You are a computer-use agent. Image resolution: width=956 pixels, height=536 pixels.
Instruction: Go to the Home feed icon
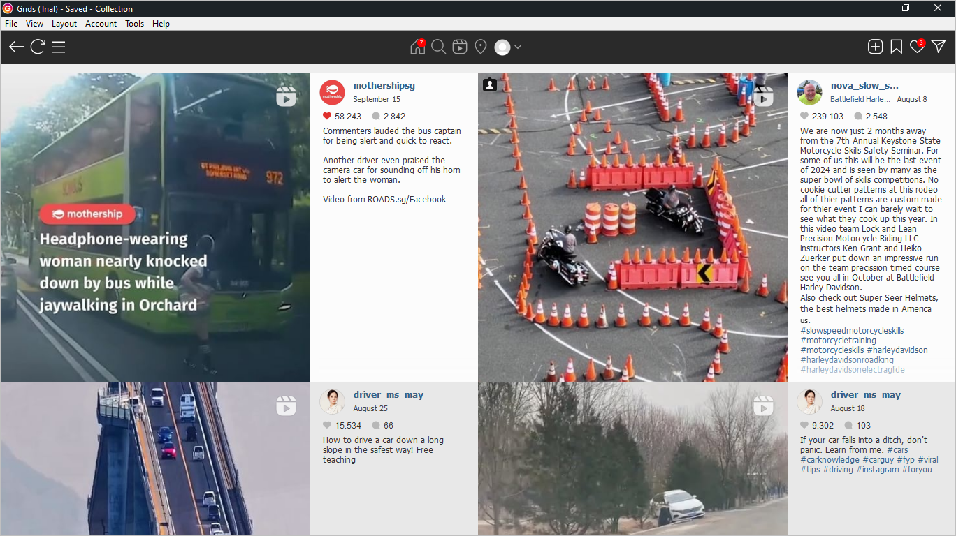(x=417, y=47)
